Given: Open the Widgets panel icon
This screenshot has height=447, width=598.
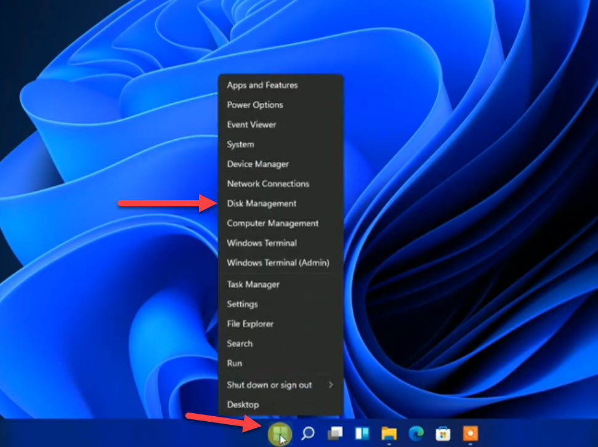Looking at the screenshot, I should (x=362, y=433).
